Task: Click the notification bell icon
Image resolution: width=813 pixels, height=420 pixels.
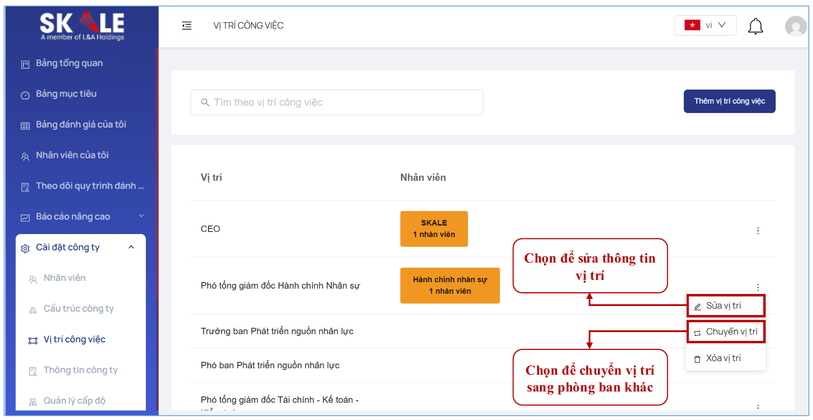Action: 755,26
